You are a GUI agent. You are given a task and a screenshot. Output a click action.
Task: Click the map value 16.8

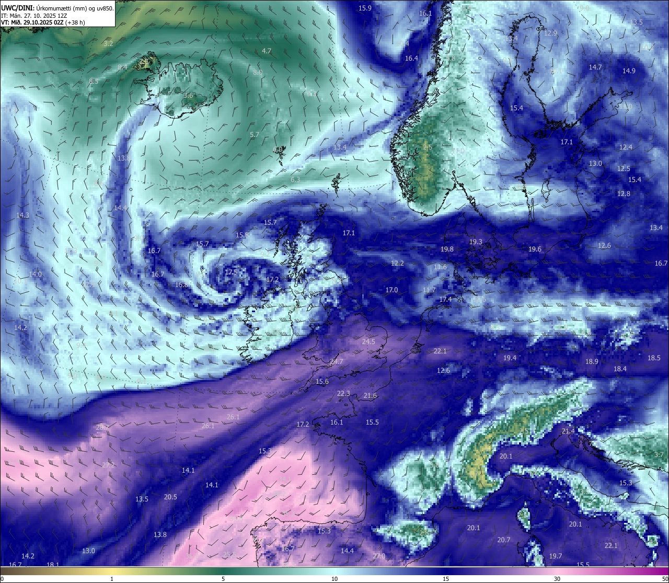[x=181, y=284]
